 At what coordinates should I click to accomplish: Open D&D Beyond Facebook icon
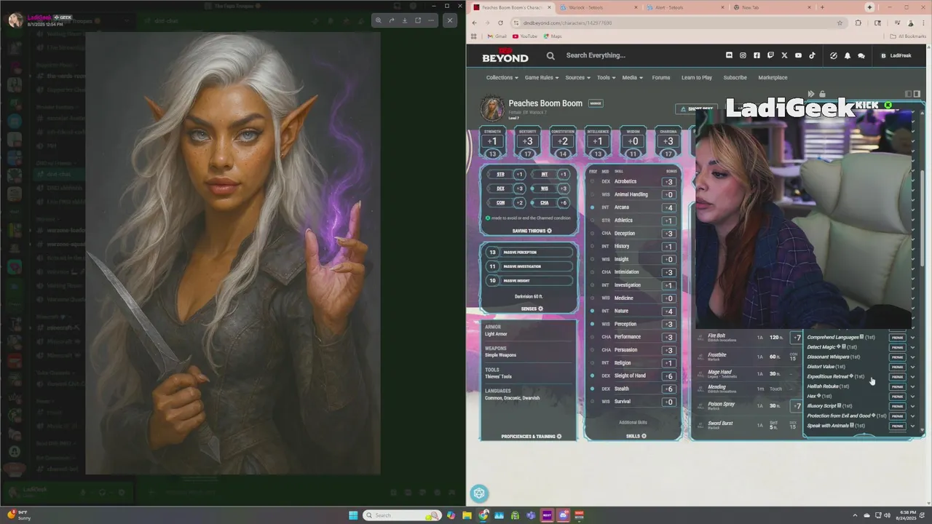click(757, 55)
